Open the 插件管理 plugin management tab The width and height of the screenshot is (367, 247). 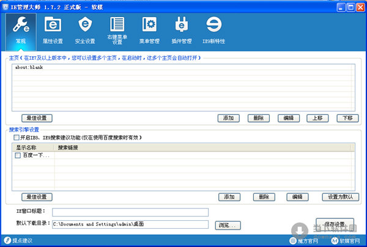[x=182, y=30]
